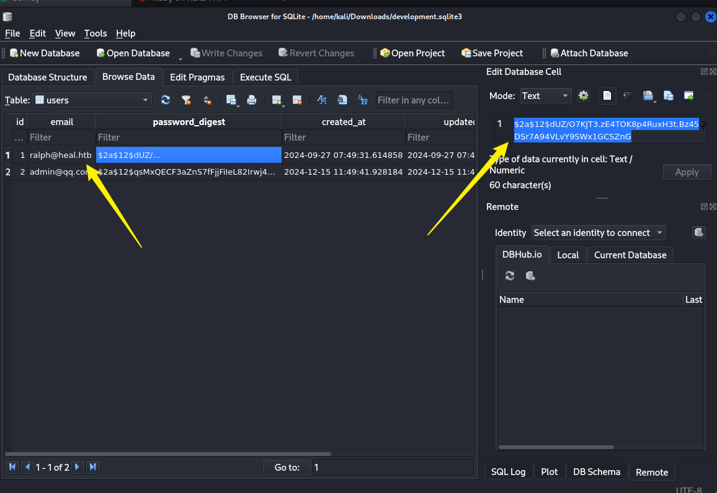Click the email column filter field
This screenshot has height=493, width=717.
click(x=61, y=137)
